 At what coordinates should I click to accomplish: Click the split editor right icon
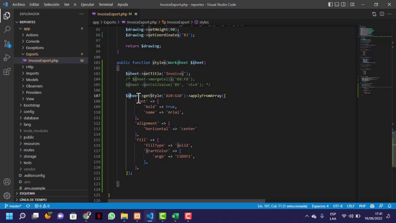382,14
